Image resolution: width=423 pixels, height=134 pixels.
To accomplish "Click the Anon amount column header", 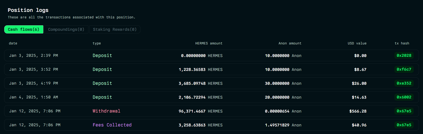I will pyautogui.click(x=290, y=43).
